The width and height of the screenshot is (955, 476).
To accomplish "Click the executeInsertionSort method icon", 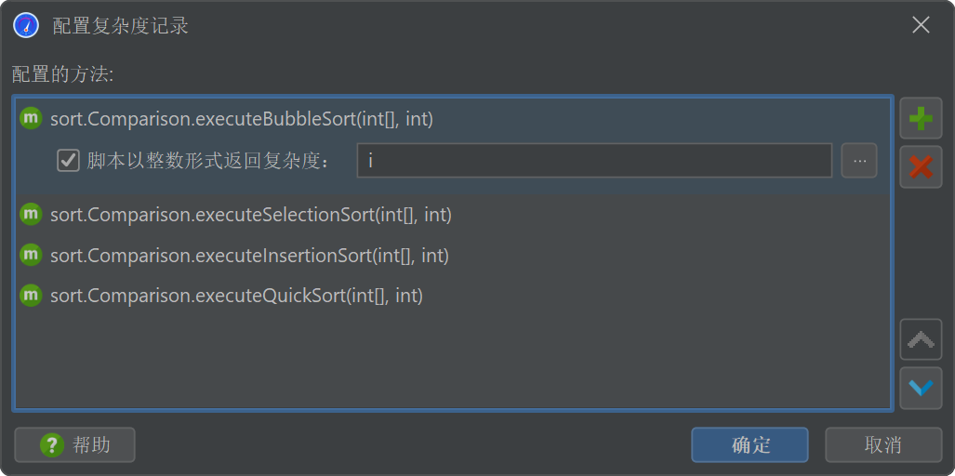I will tap(31, 255).
